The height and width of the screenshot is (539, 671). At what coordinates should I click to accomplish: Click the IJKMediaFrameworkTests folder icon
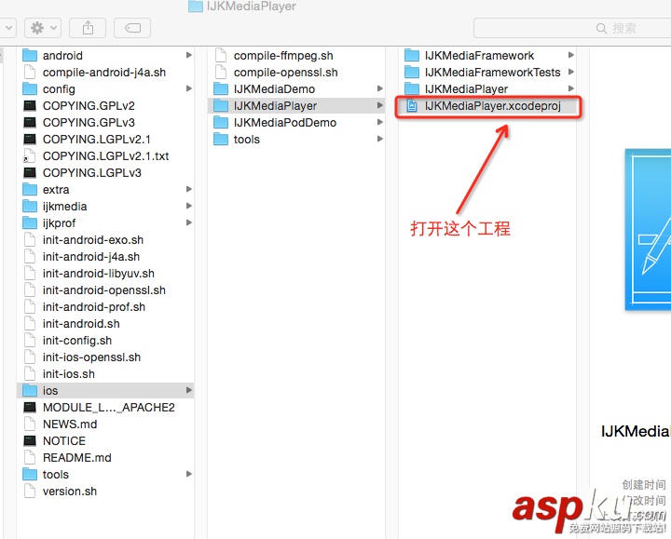coord(412,72)
